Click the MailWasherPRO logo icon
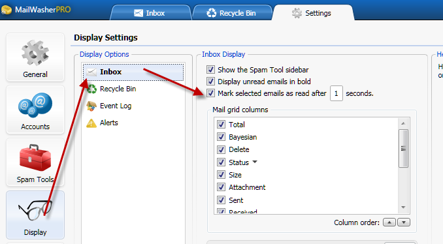 click(7, 10)
